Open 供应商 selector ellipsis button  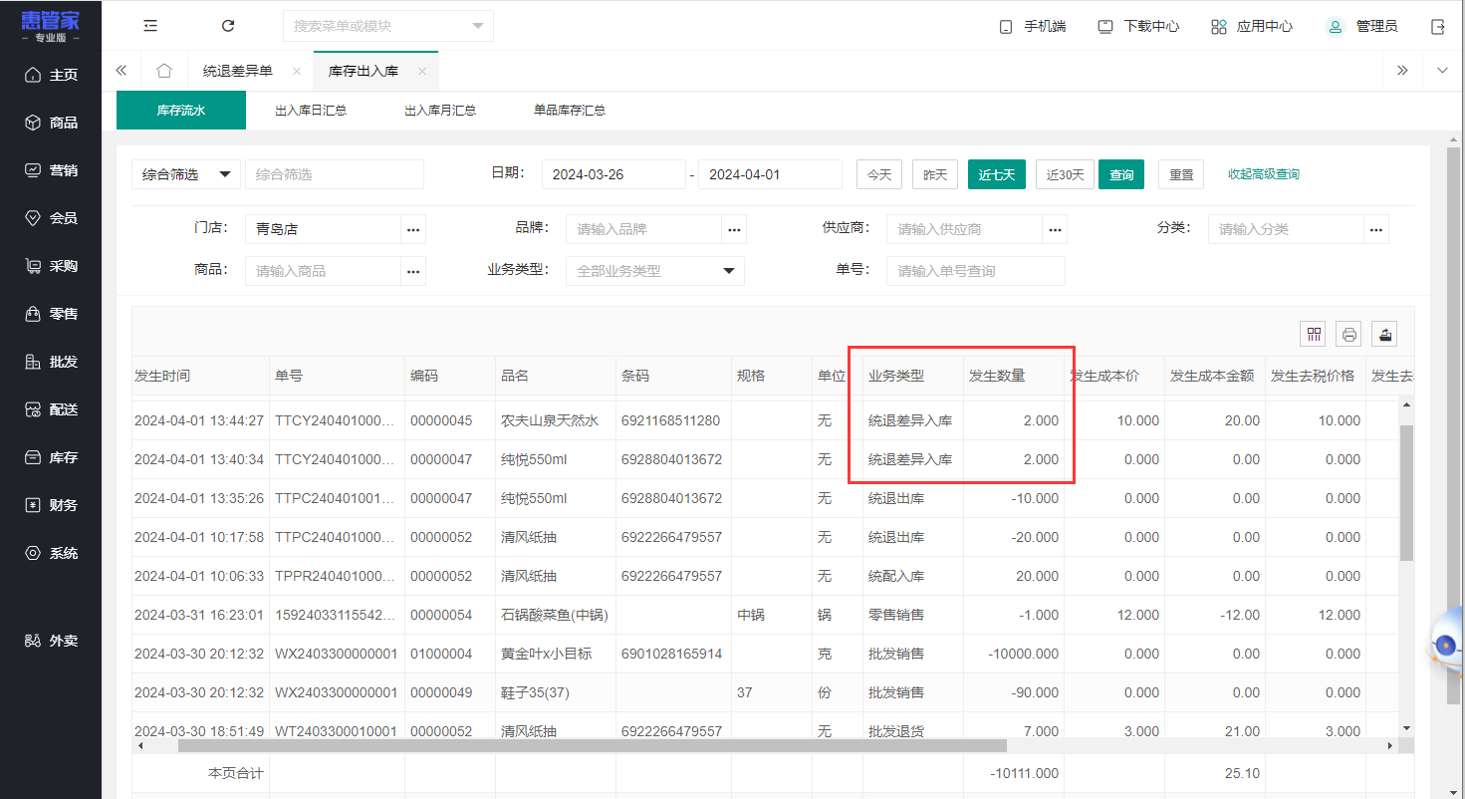[1055, 229]
